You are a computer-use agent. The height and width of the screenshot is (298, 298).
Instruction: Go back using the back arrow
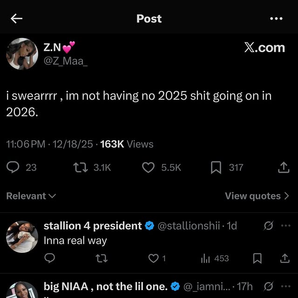[x=17, y=19]
